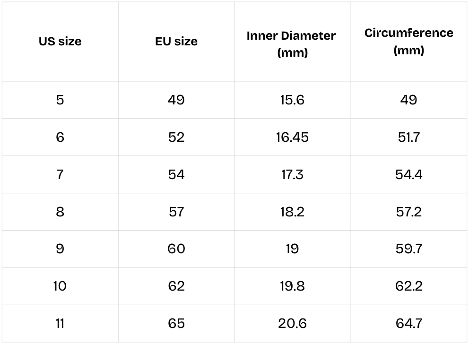Select circumference 64.7 cell
Image resolution: width=469 pixels, height=344 pixels.
click(408, 324)
